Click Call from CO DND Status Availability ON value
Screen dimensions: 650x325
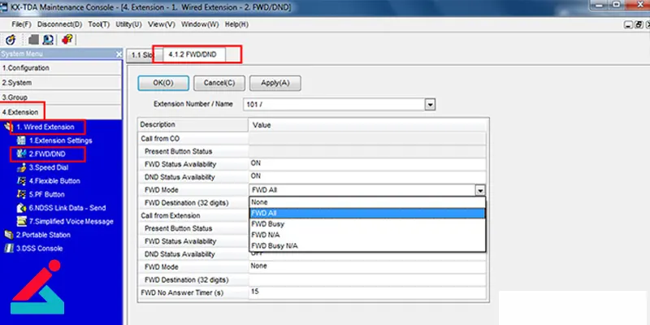pyautogui.click(x=367, y=177)
